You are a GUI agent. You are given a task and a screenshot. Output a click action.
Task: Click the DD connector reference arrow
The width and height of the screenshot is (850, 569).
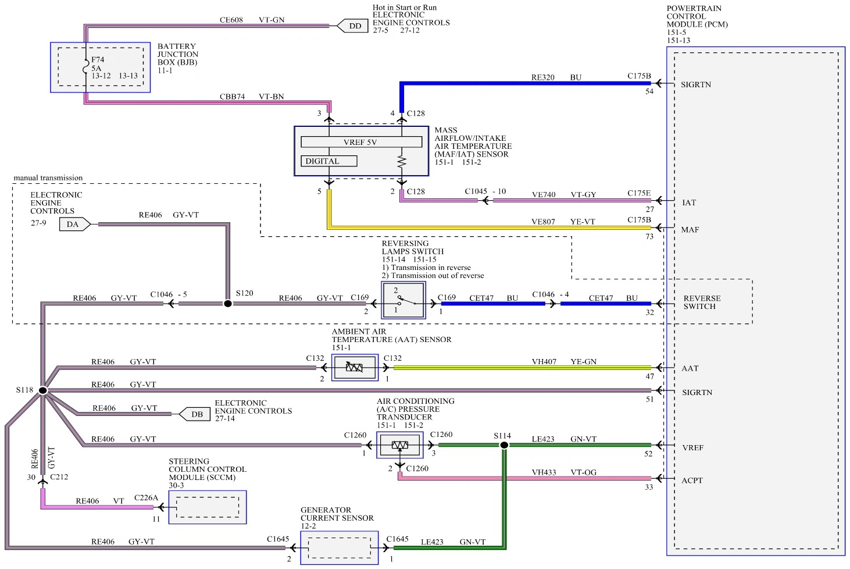pyautogui.click(x=352, y=26)
